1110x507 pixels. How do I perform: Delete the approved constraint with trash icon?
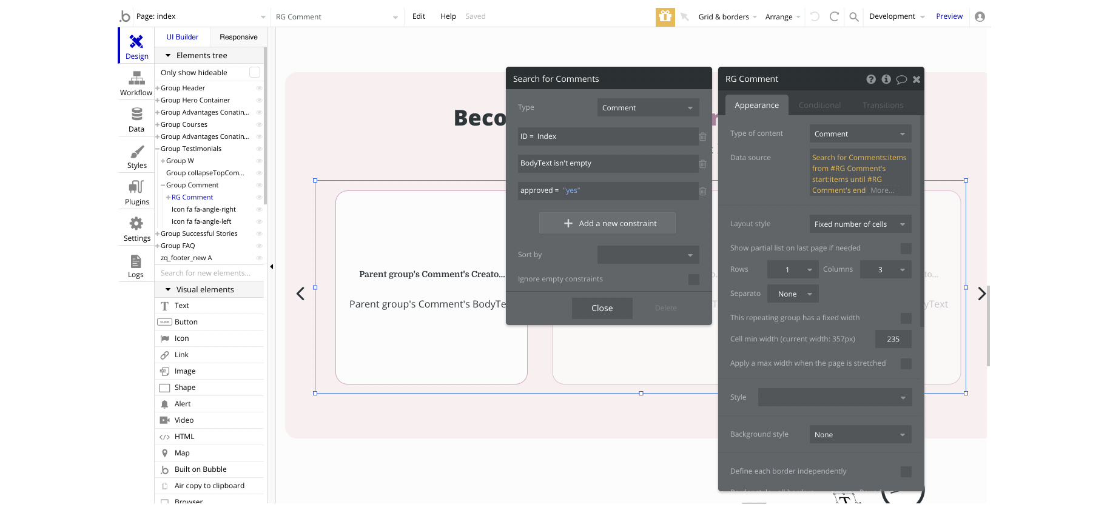point(702,191)
